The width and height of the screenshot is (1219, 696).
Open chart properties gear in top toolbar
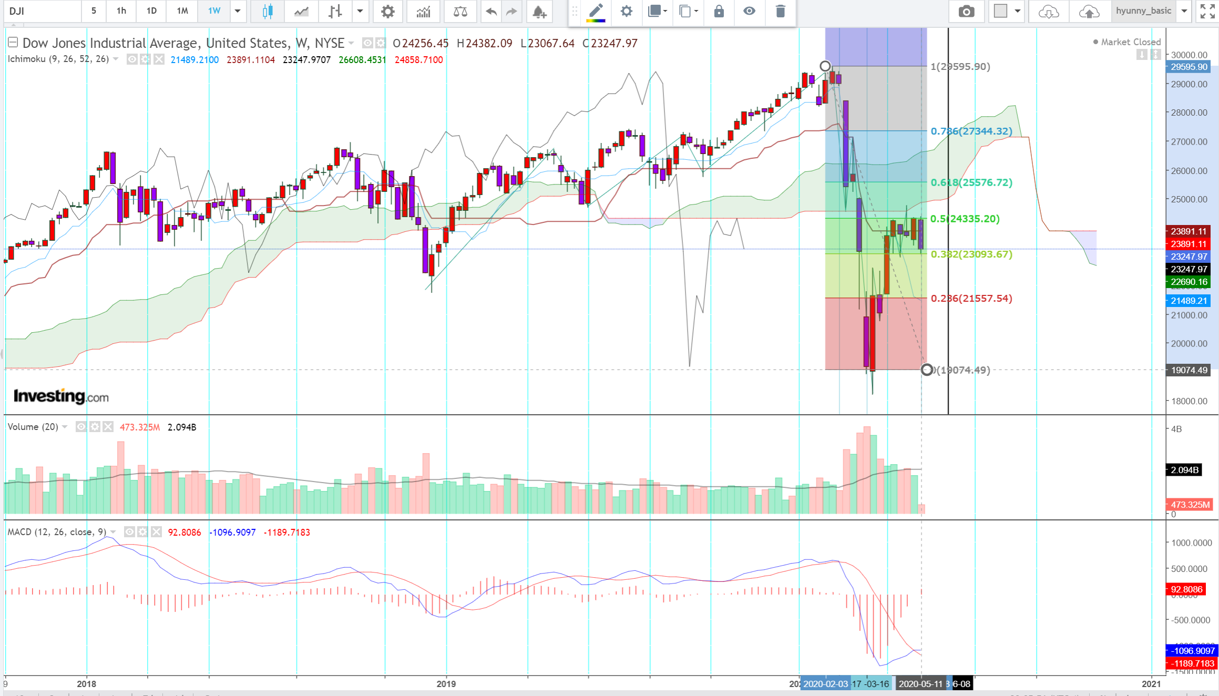coord(387,11)
